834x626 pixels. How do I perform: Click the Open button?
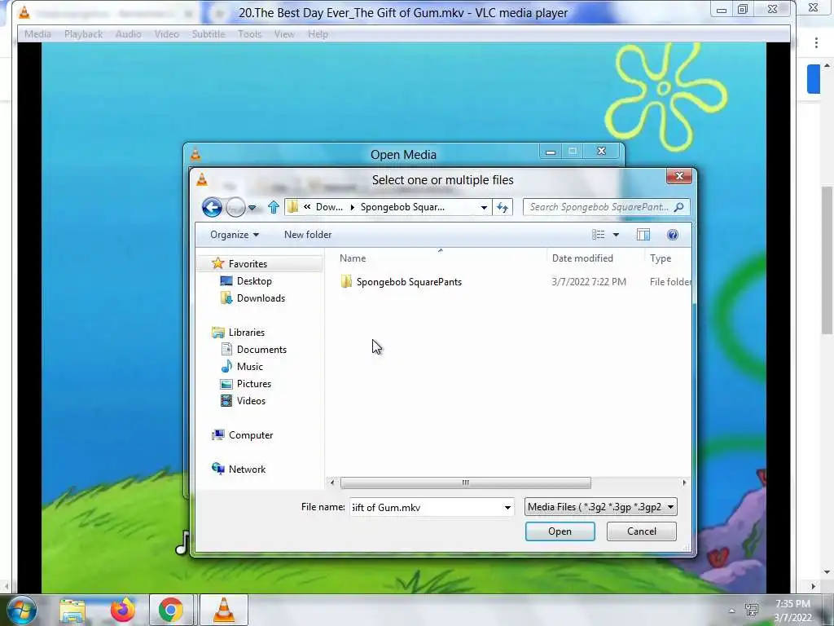(560, 531)
